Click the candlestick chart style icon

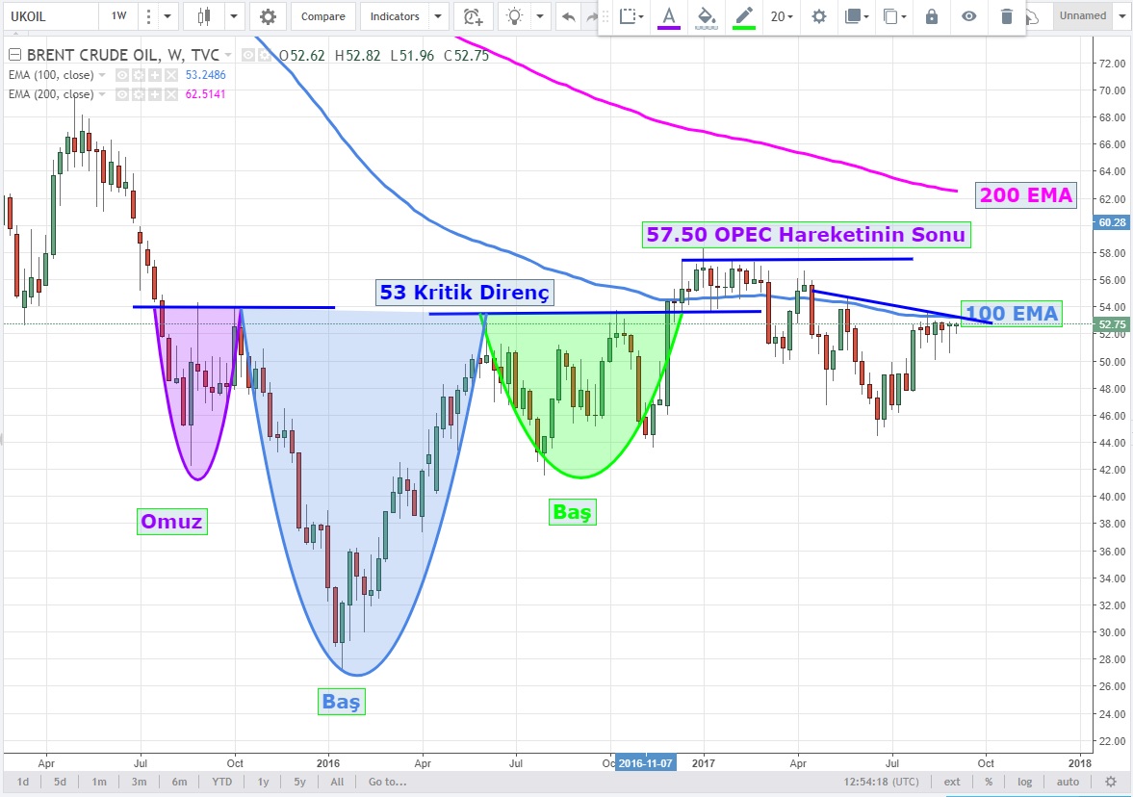click(204, 16)
